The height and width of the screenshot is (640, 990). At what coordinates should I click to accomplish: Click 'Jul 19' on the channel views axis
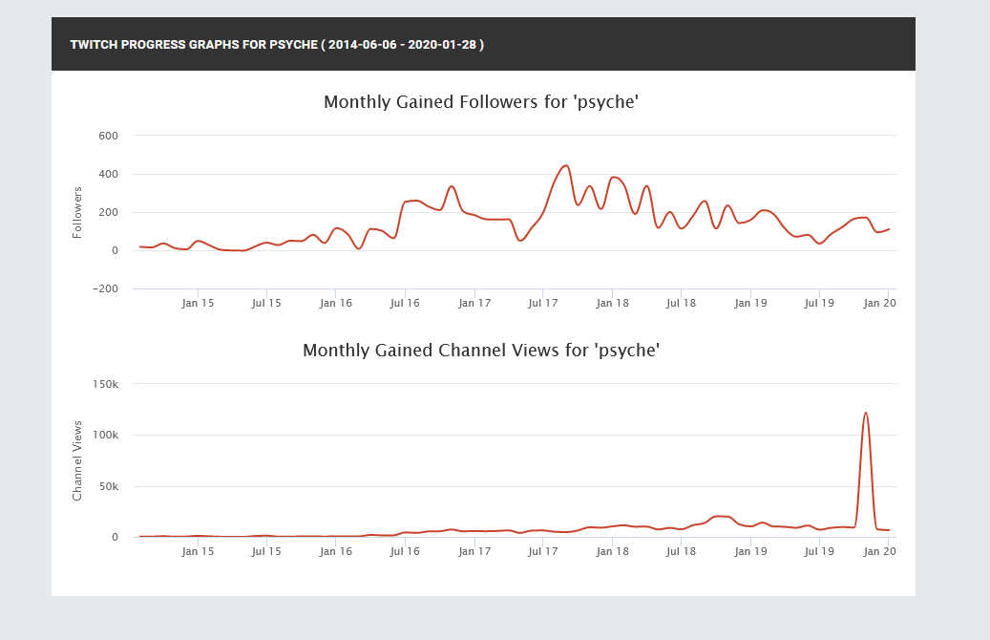819,551
